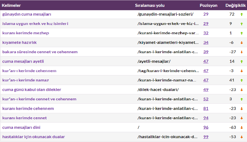Open keyword bakara süresinde cennet ve cehennem

pos(40,52)
